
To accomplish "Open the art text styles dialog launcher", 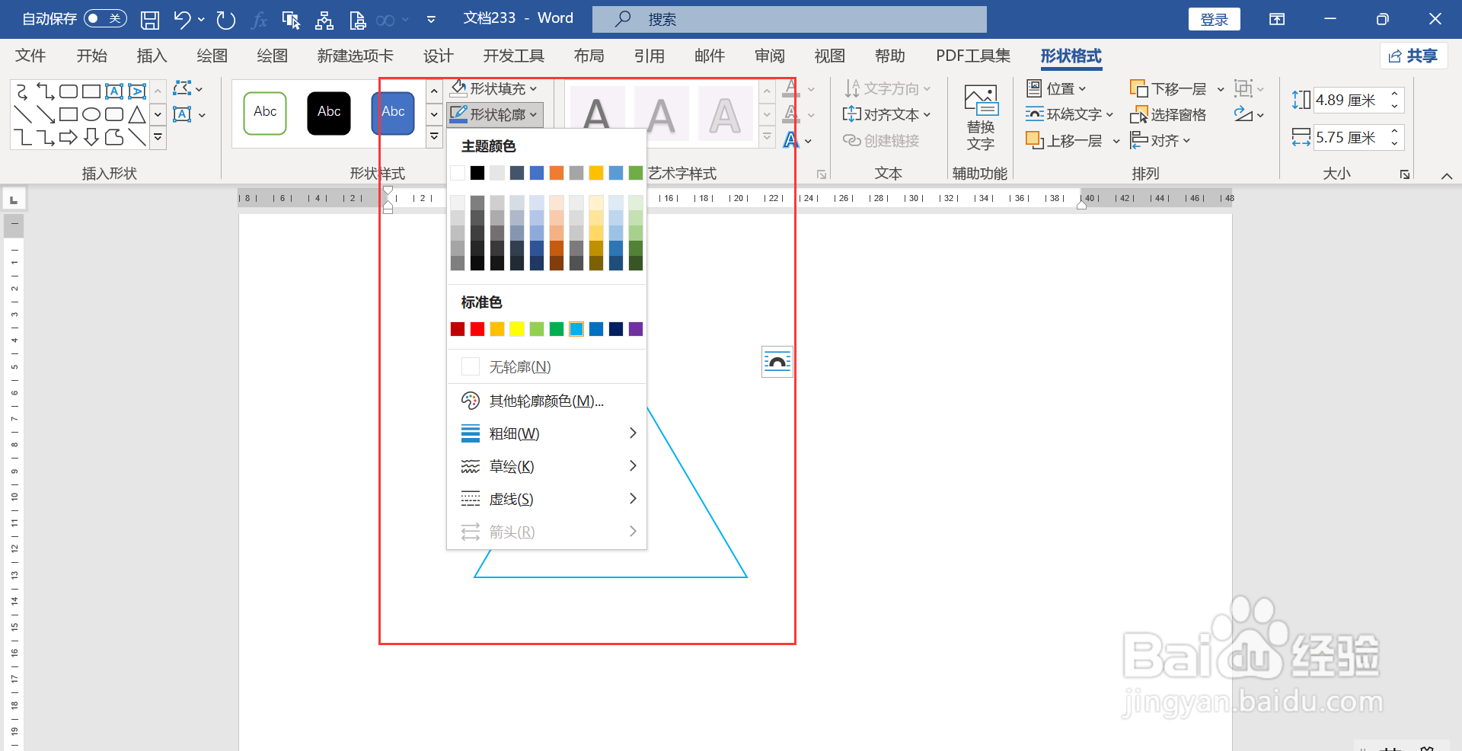I will pos(821,174).
